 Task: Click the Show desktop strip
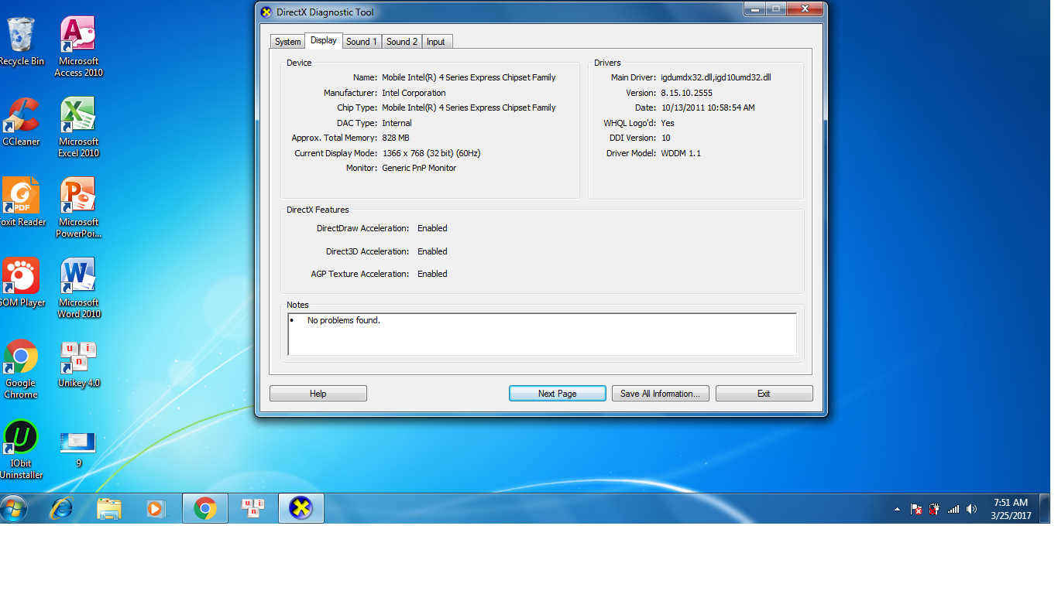pos(1046,508)
